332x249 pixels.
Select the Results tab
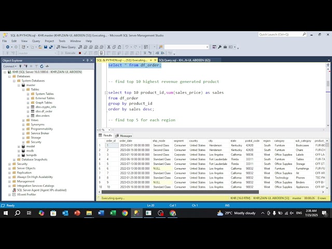click(x=105, y=135)
